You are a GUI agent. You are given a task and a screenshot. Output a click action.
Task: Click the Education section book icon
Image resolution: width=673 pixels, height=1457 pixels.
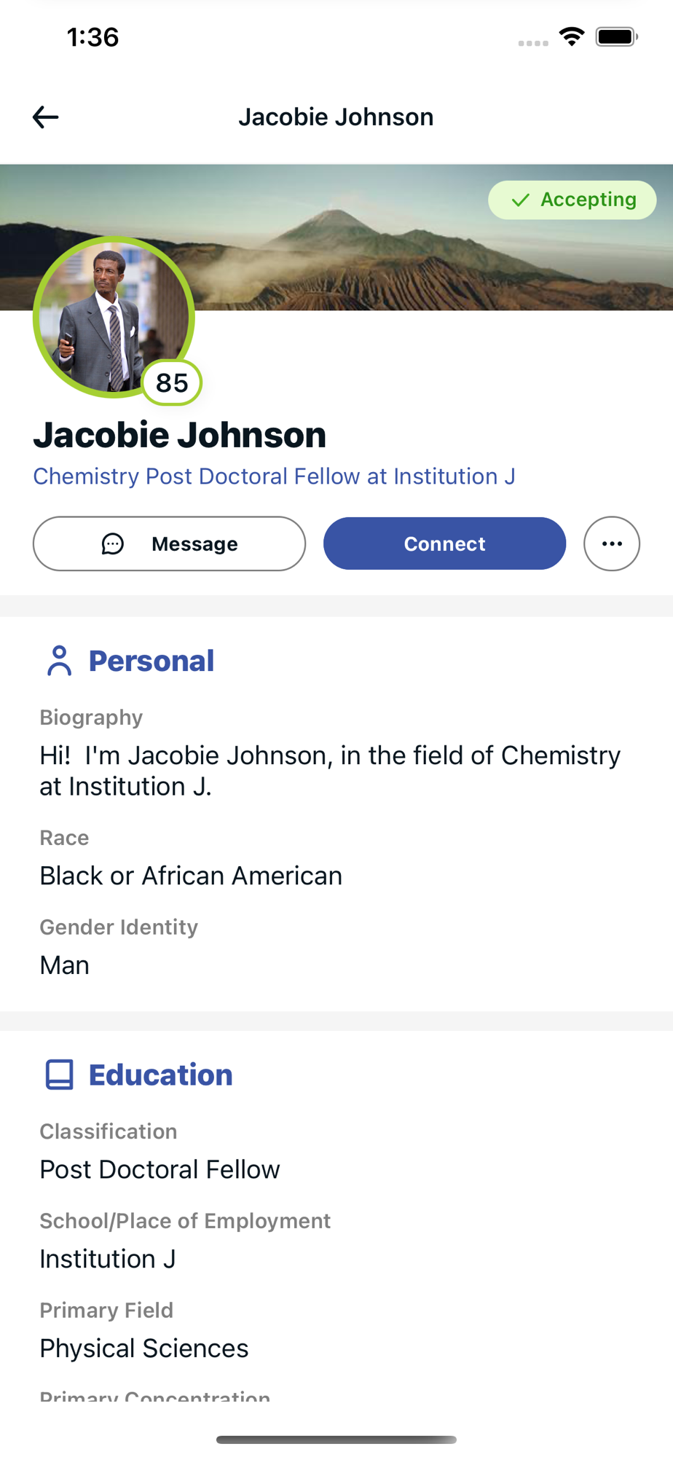(59, 1075)
